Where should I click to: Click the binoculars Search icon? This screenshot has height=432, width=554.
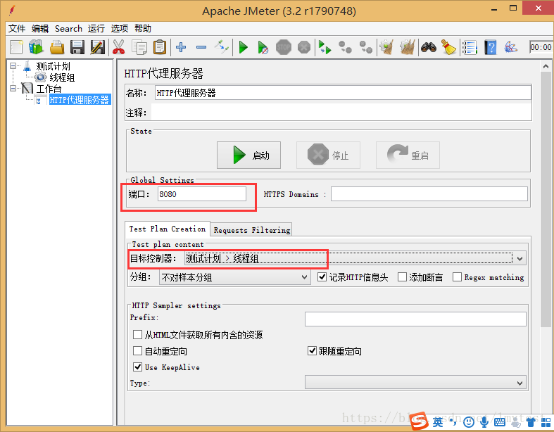(428, 47)
